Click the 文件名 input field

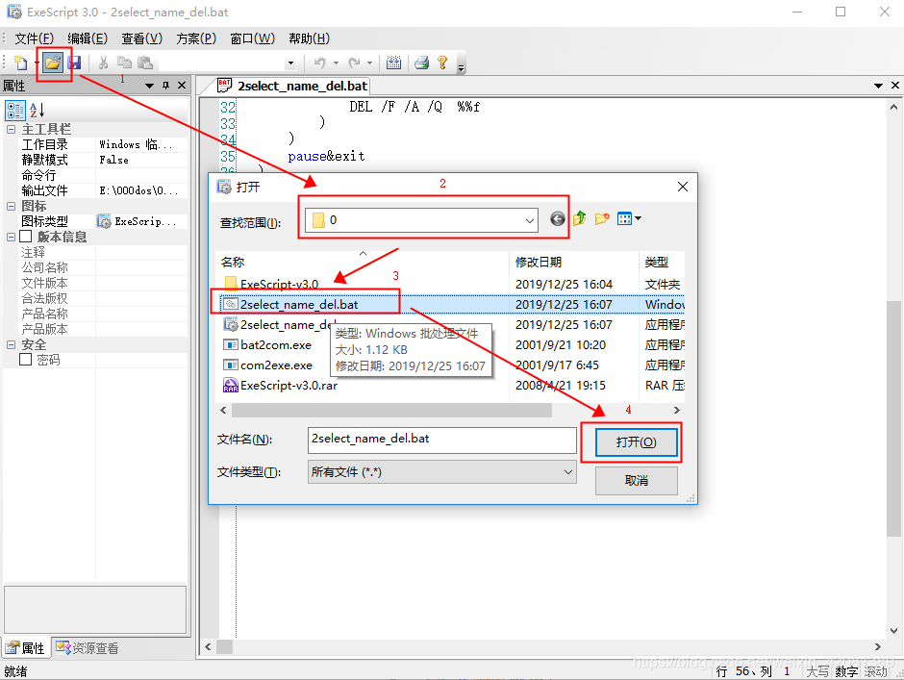coord(442,441)
